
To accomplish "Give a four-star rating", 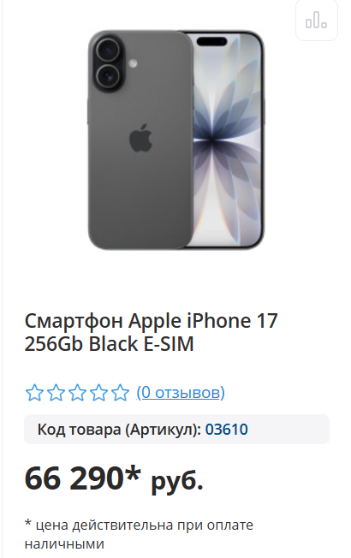I will pyautogui.click(x=98, y=393).
